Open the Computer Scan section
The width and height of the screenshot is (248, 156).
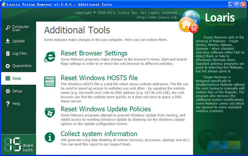coord(19,28)
